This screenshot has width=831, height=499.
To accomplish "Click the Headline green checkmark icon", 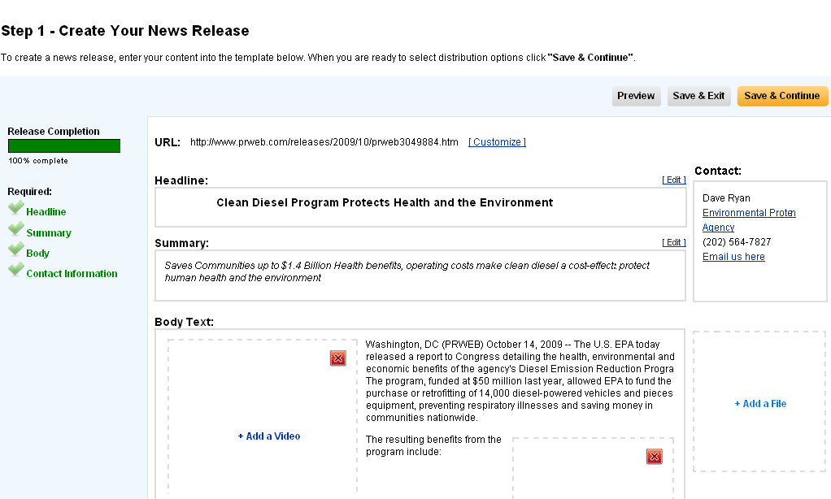I will [x=15, y=209].
